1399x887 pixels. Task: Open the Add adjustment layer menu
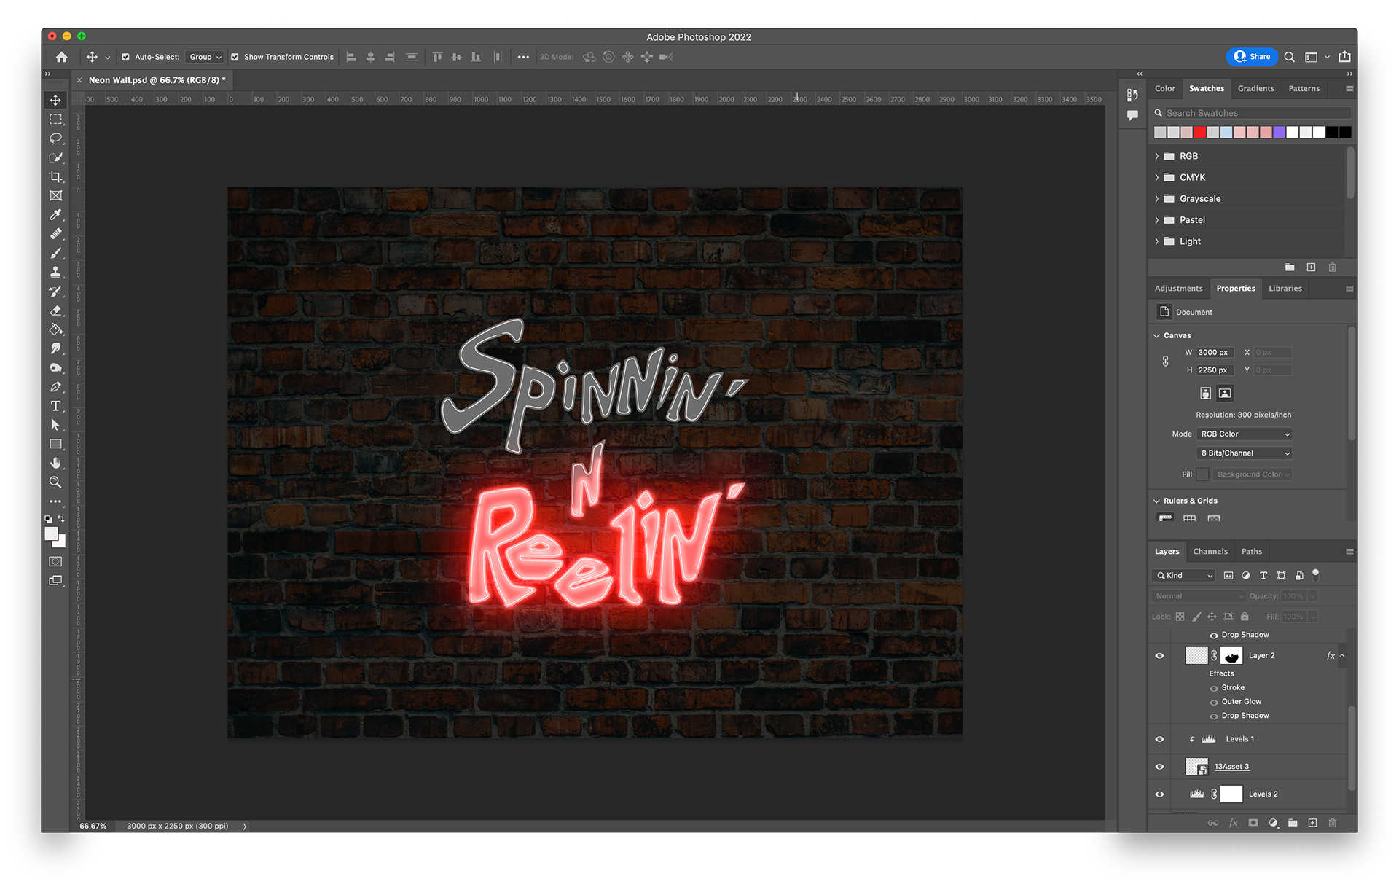(1274, 823)
